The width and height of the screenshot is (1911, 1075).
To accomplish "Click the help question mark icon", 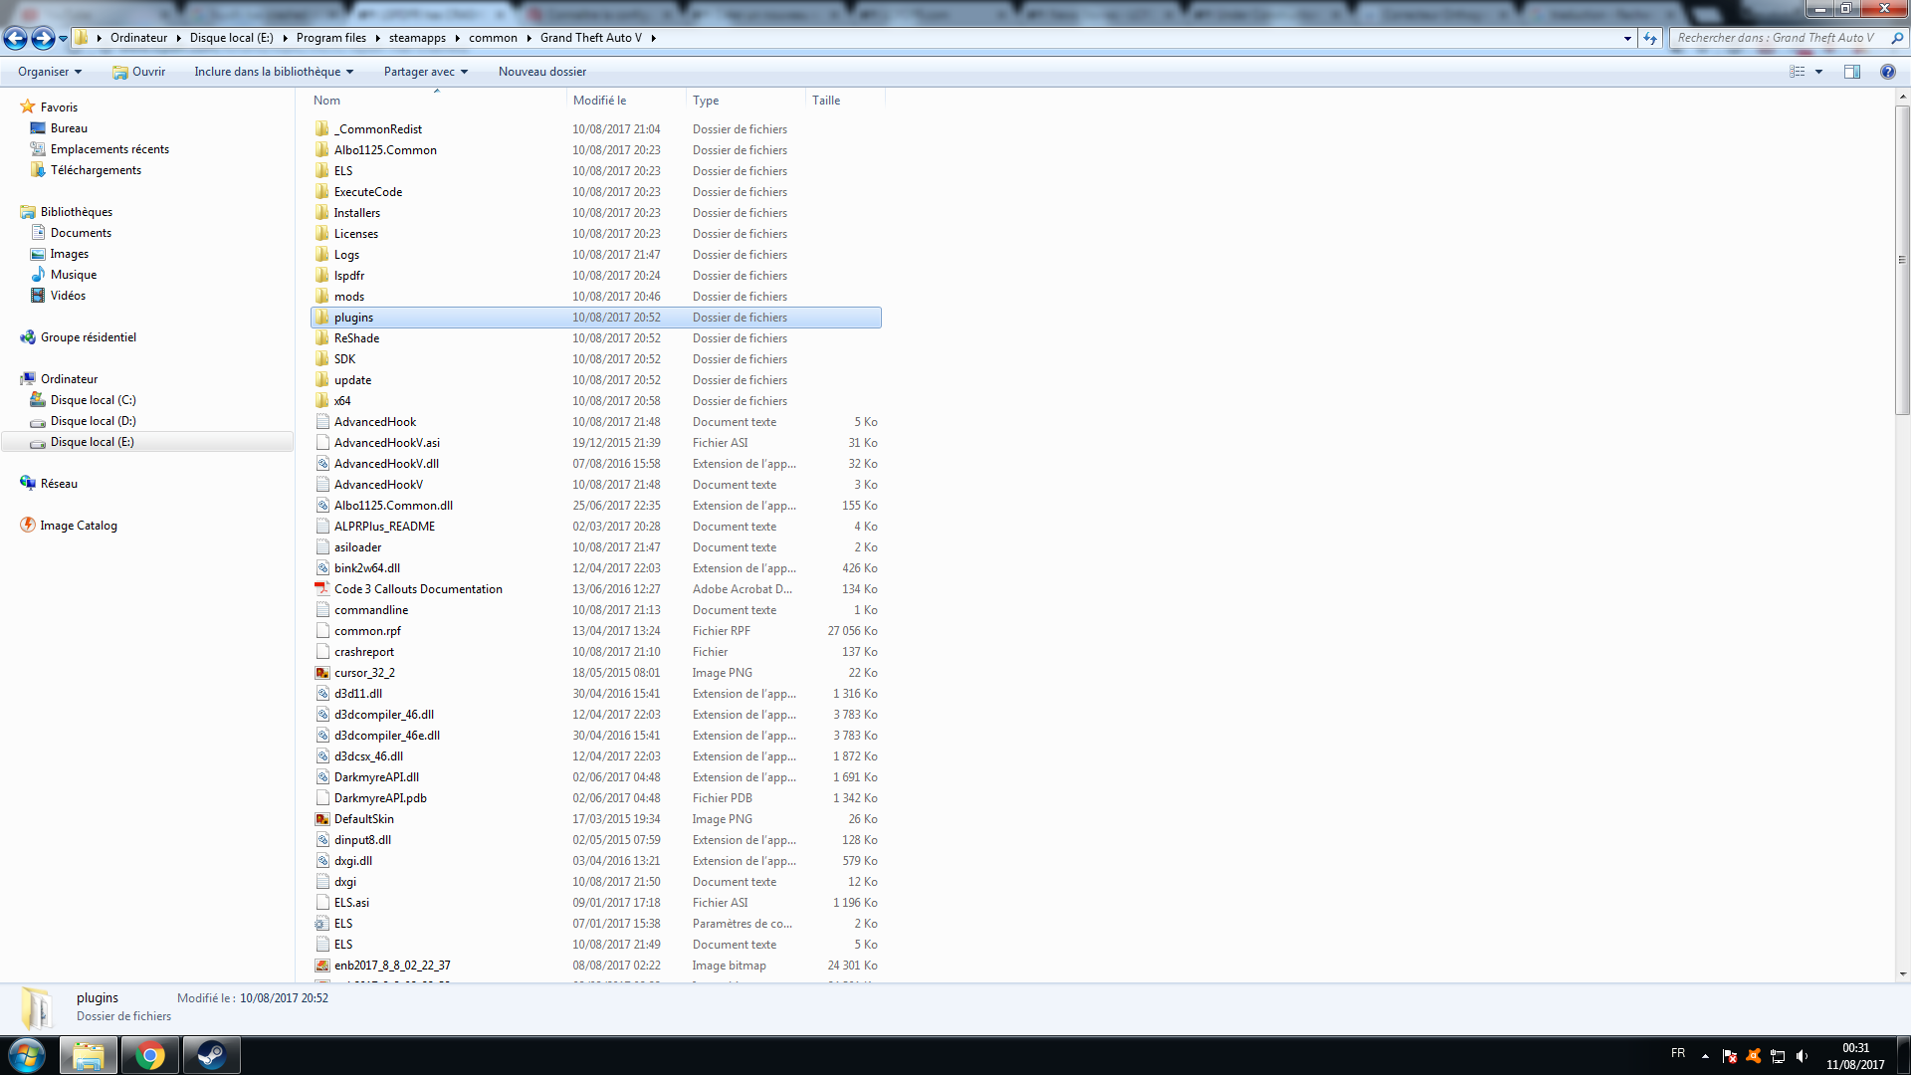I will 1887,72.
